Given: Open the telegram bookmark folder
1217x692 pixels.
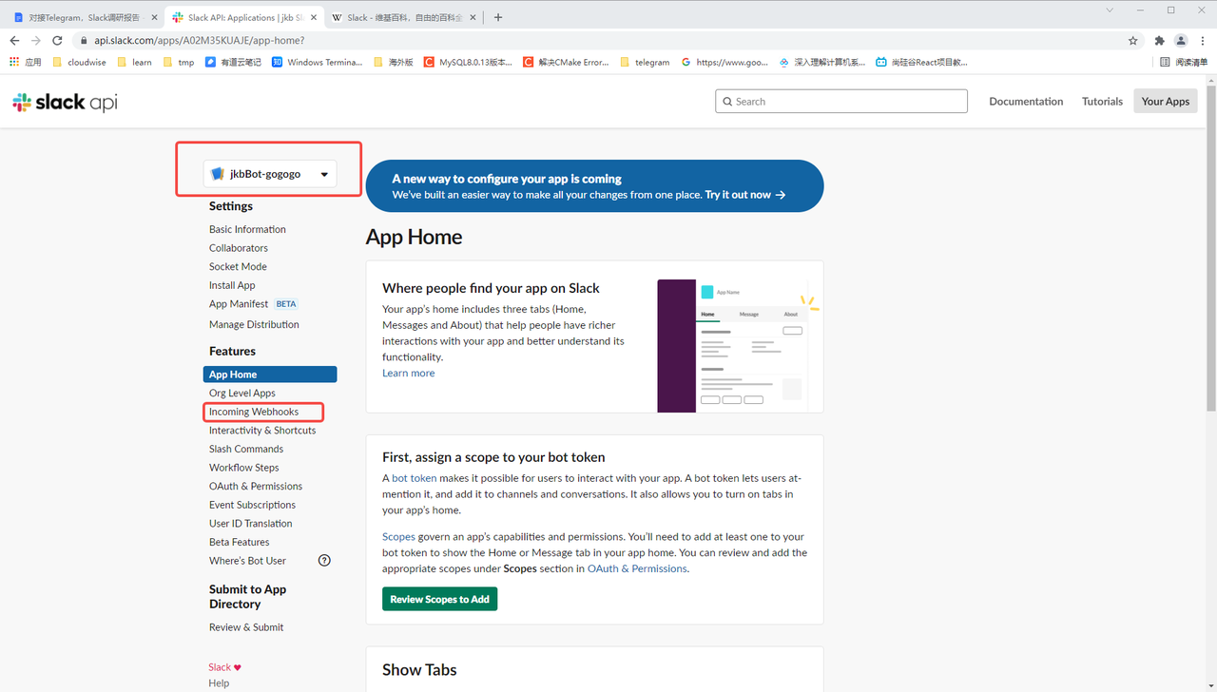Looking at the screenshot, I should pos(645,62).
